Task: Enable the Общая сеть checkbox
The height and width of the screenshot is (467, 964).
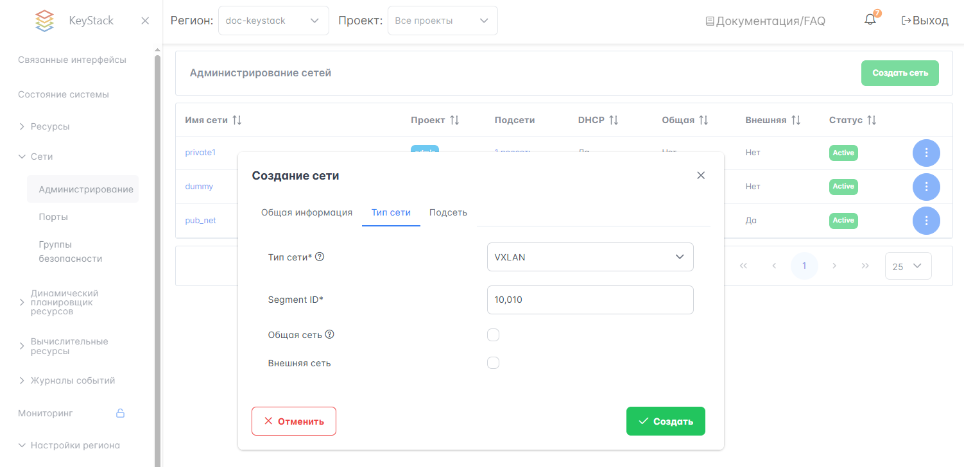Action: (493, 335)
